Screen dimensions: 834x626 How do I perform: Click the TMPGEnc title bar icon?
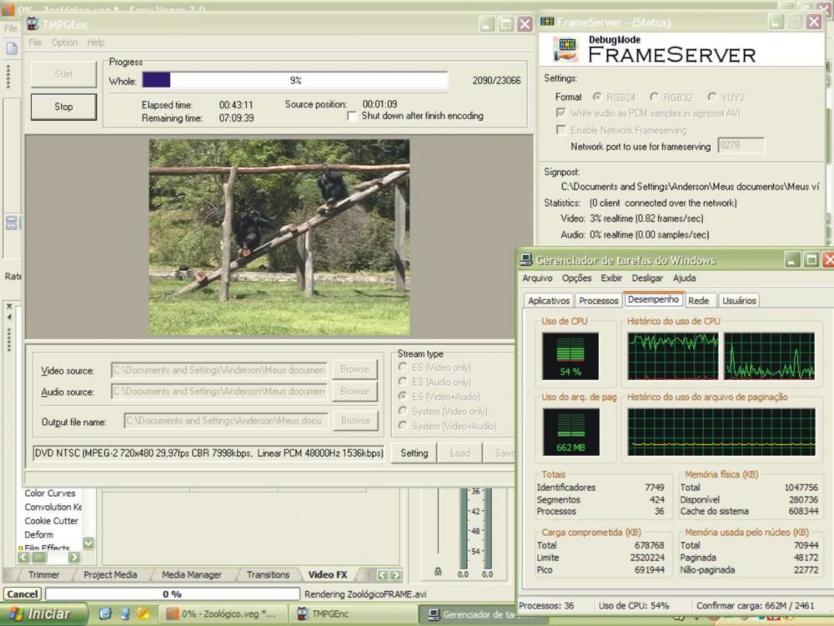33,23
